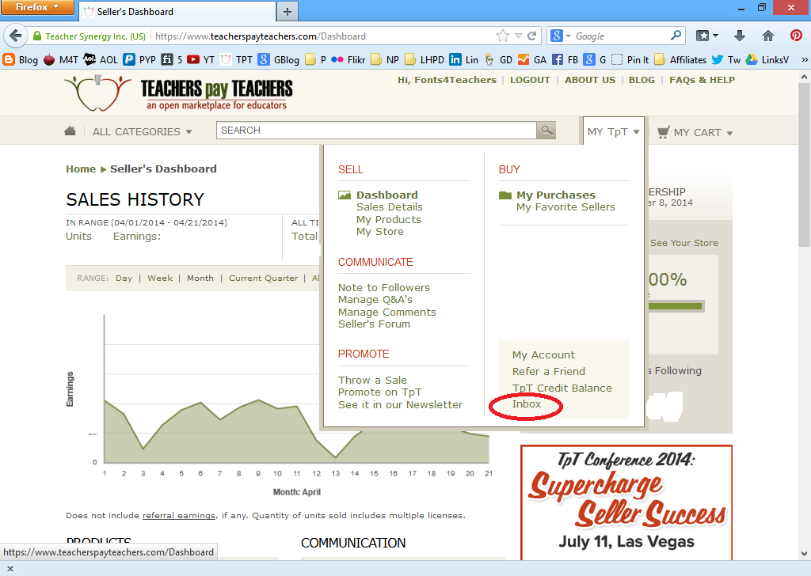This screenshot has height=576, width=811.
Task: Select Dashboard in the SELL menu
Action: pos(386,195)
